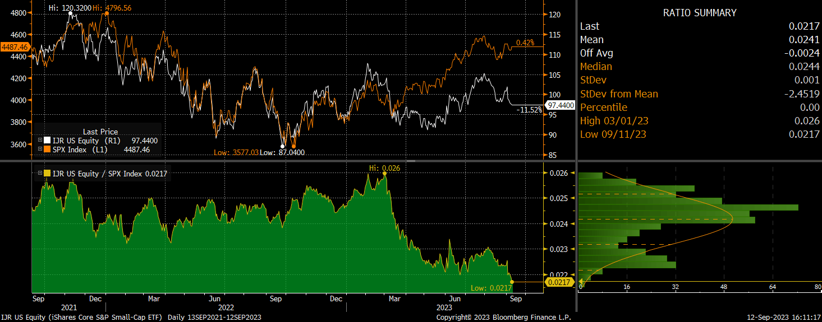
Task: Click the StDev from Mean value -2.4519
Action: (802, 94)
